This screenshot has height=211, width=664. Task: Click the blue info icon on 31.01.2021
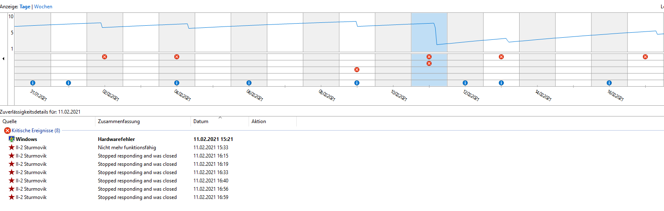33,83
